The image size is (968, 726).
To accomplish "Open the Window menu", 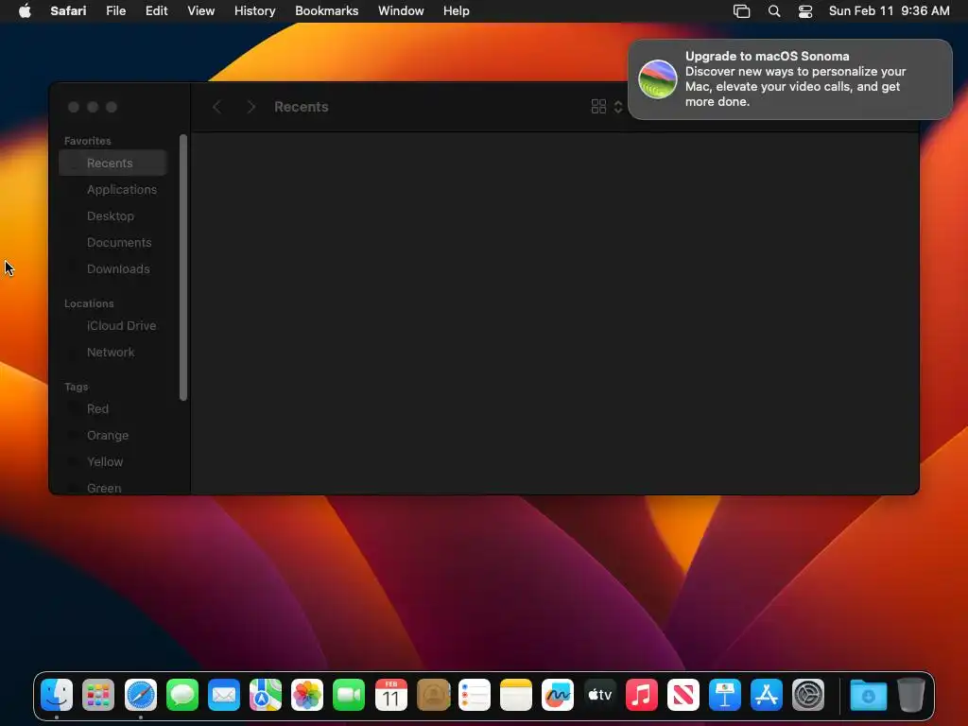I will [x=401, y=11].
